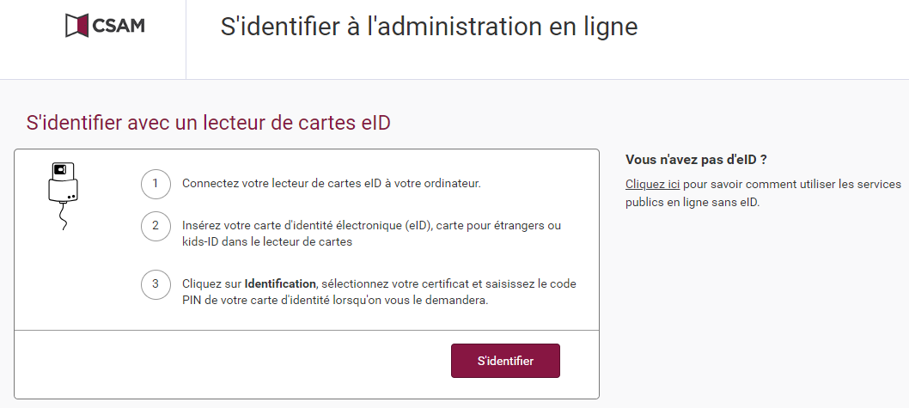Click the card inserted in the reader illustration
The width and height of the screenshot is (909, 408).
click(x=59, y=170)
